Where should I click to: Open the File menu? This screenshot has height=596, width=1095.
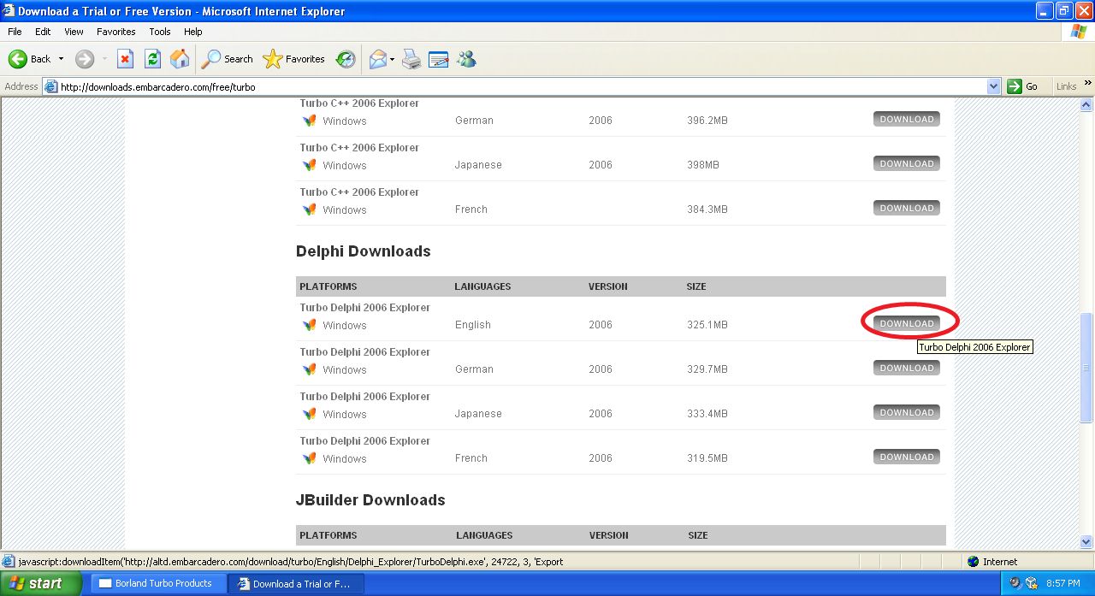click(15, 32)
